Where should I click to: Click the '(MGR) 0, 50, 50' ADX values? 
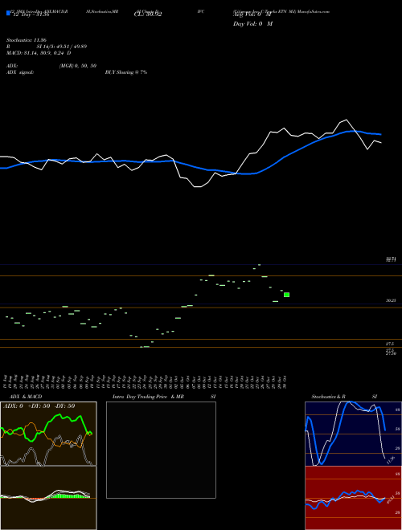(x=77, y=66)
